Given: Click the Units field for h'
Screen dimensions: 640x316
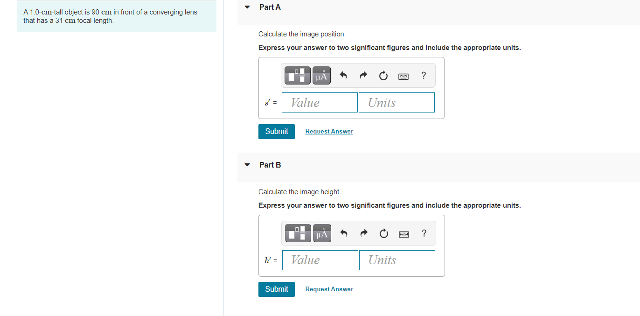Looking at the screenshot, I should click(397, 260).
